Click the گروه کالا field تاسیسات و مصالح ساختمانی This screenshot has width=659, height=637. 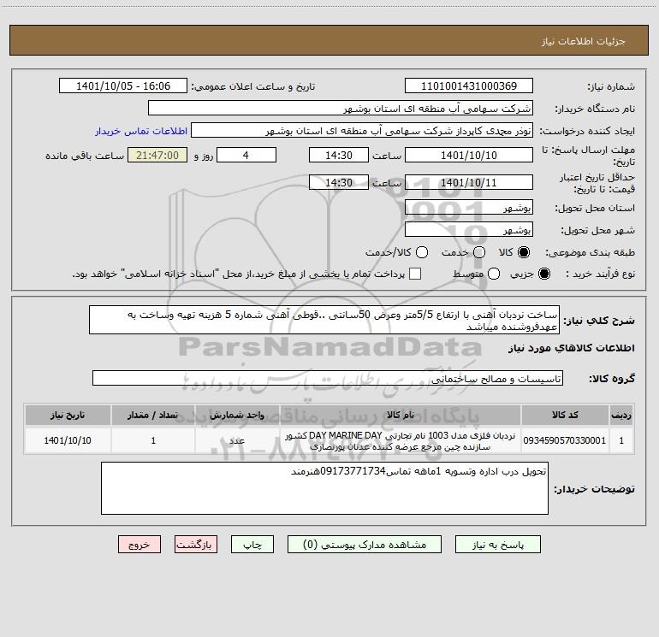coord(328,378)
